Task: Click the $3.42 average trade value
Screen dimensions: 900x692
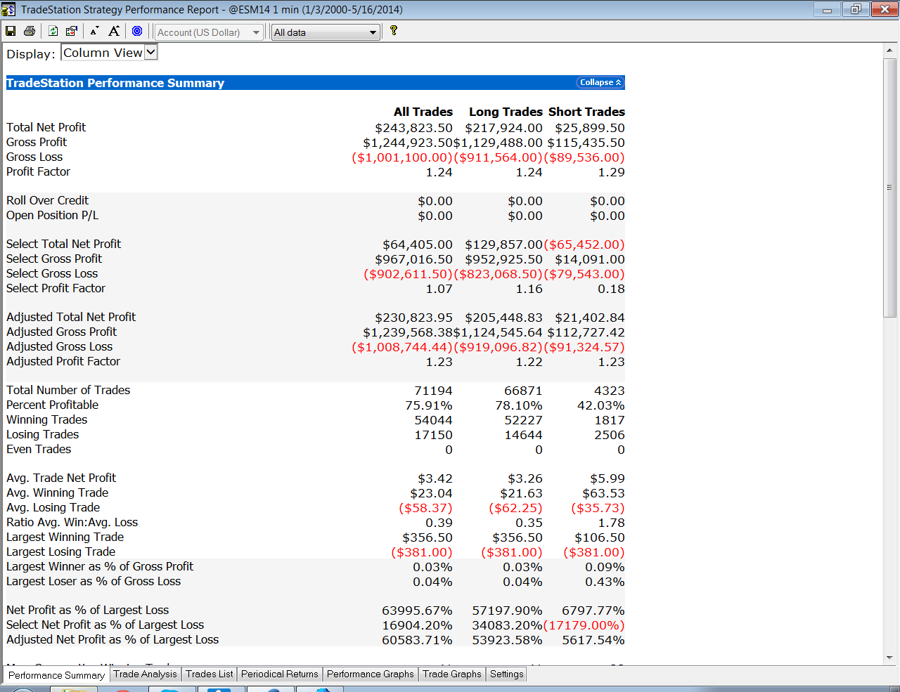Action: (x=435, y=478)
